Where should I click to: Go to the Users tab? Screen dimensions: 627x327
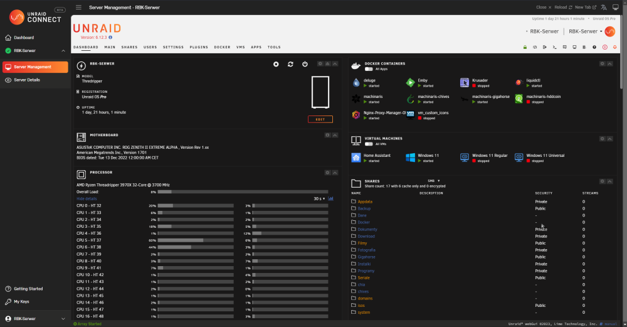coord(150,47)
